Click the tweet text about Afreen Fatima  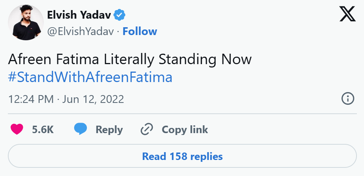coord(130,60)
